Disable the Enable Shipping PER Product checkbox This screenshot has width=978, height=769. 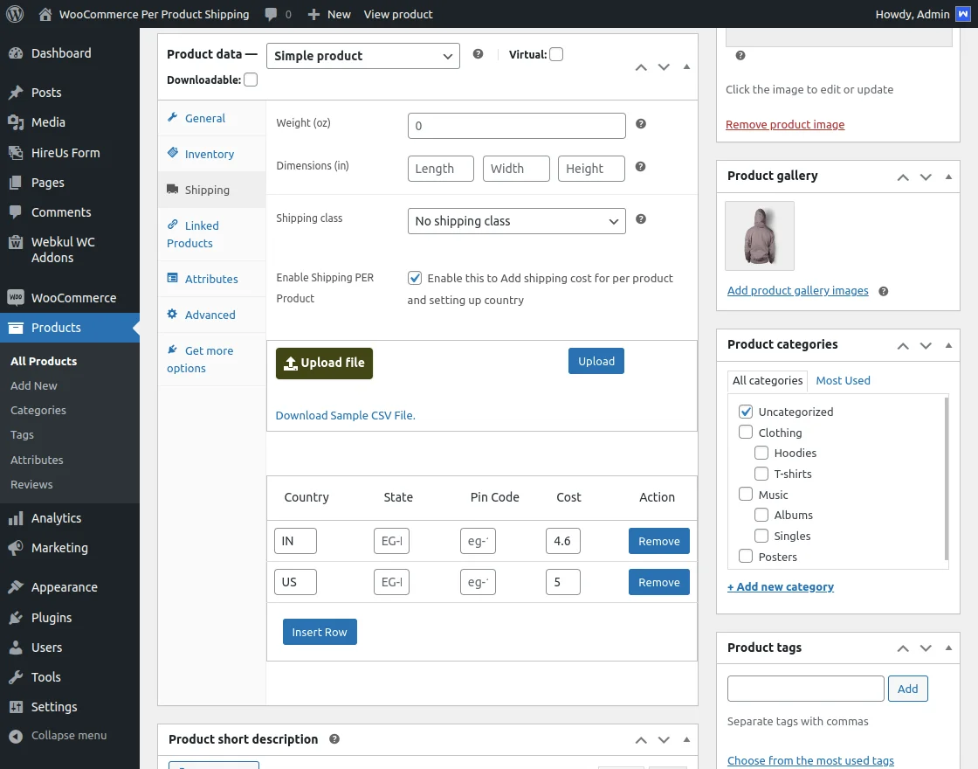(415, 278)
